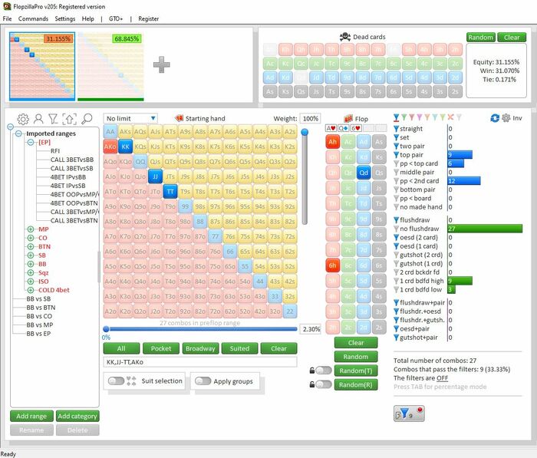Click the range text field showing KK,JJ-TT,AKo
537x458 pixels.
tap(200, 362)
